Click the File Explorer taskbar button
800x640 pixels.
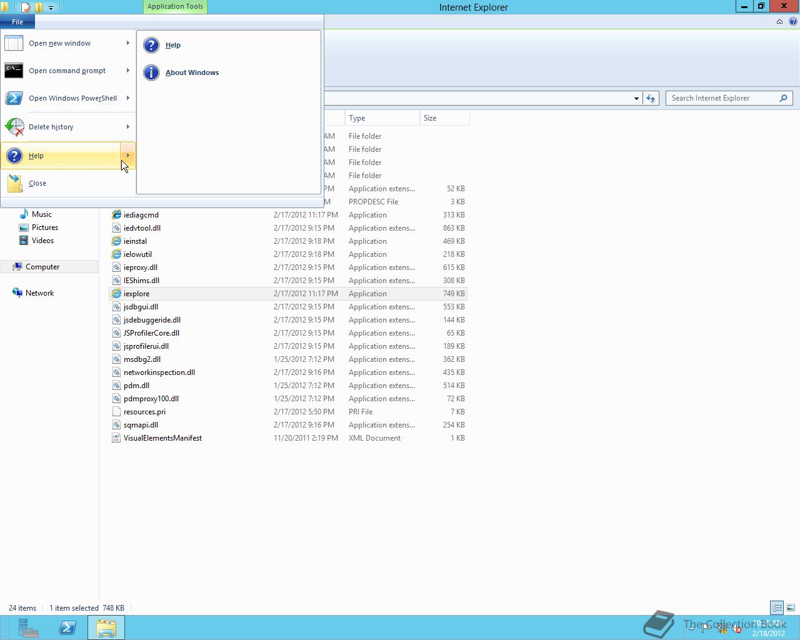pos(106,628)
